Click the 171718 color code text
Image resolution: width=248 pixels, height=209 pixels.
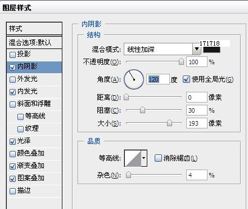209,43
